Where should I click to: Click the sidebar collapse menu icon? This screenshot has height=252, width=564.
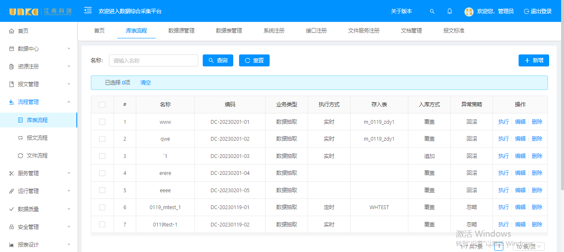[x=88, y=10]
